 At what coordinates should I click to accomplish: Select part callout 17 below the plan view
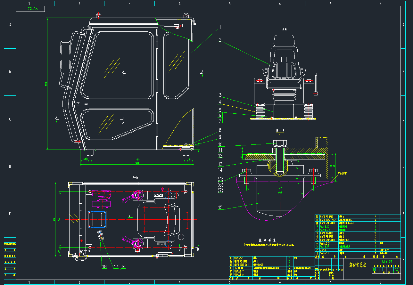(x=116, y=266)
